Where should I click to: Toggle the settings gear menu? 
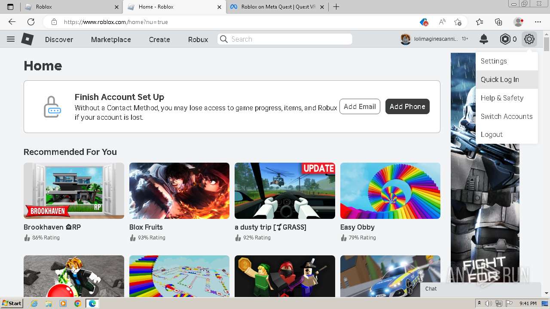(x=529, y=39)
